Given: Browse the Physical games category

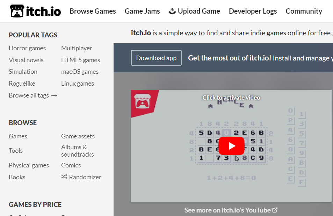Looking at the screenshot, I should 29,165.
